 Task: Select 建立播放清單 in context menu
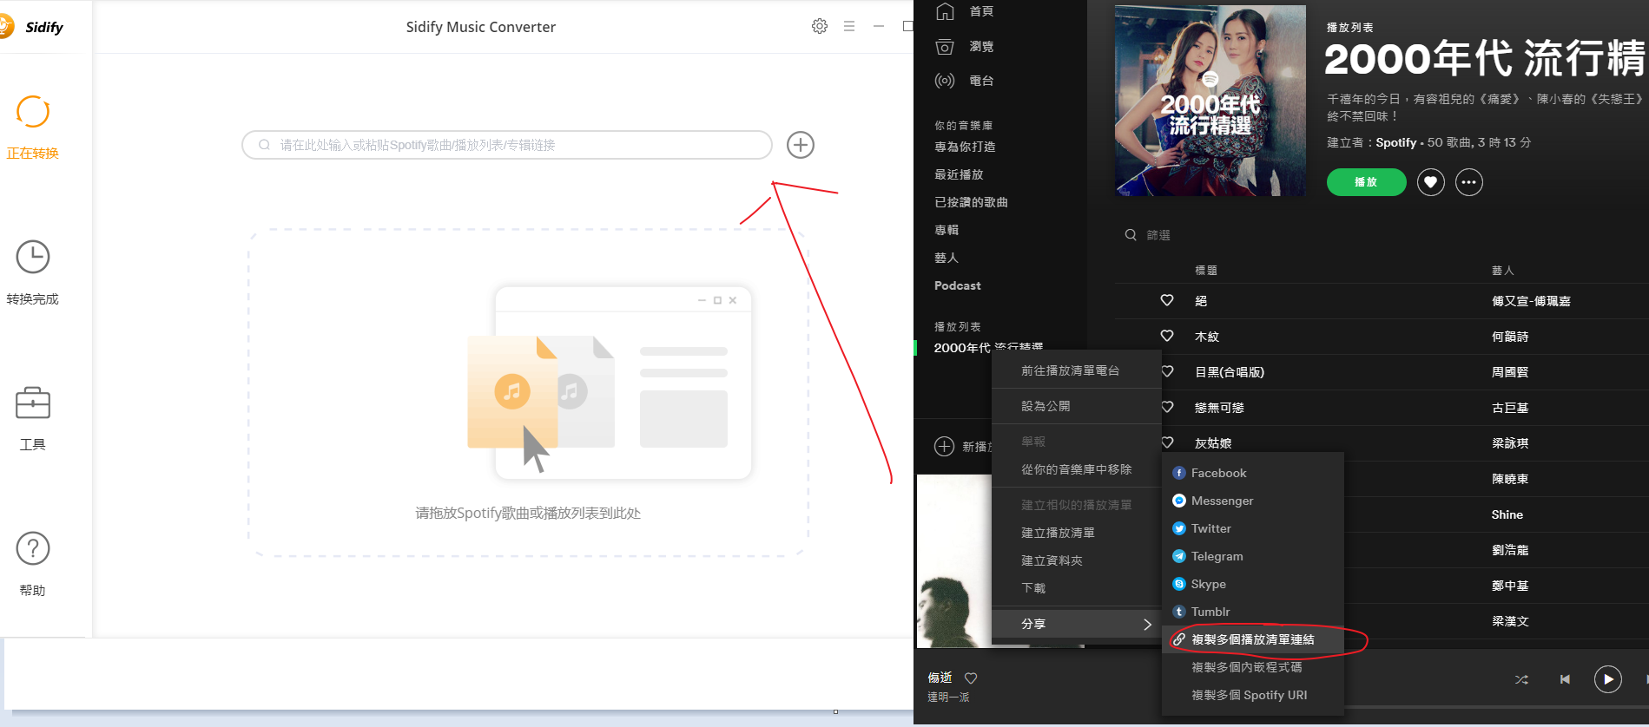pos(1077,533)
